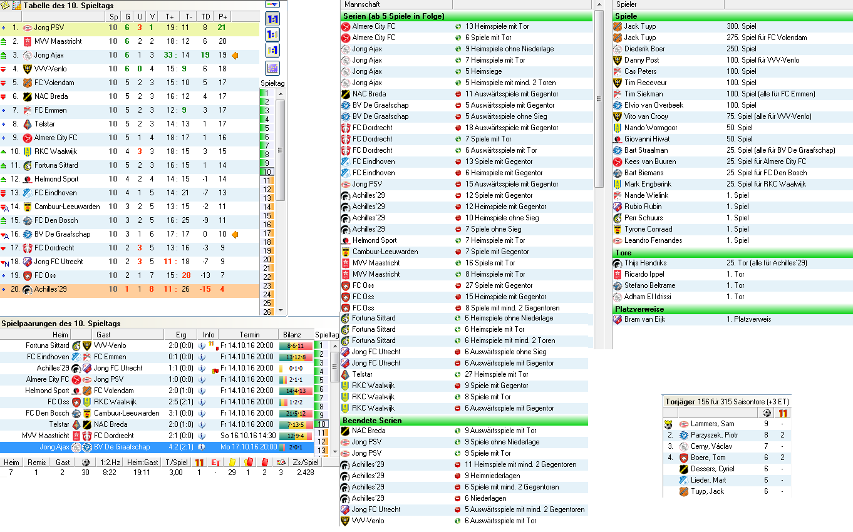Click the yellow-tinted 1:1 table mode icon

272,51
